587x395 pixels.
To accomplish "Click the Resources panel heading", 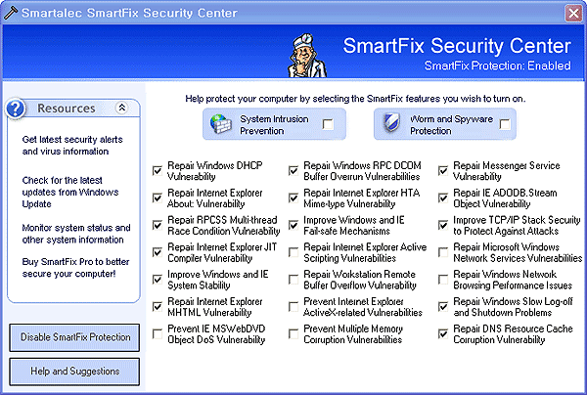I will (x=67, y=109).
